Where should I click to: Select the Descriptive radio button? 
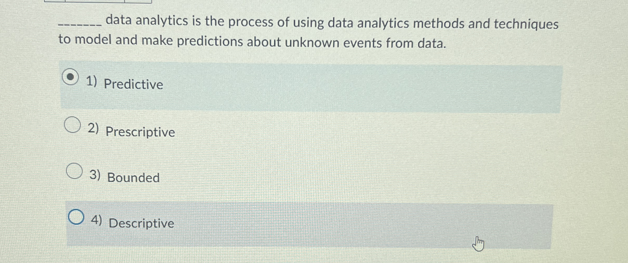point(76,218)
